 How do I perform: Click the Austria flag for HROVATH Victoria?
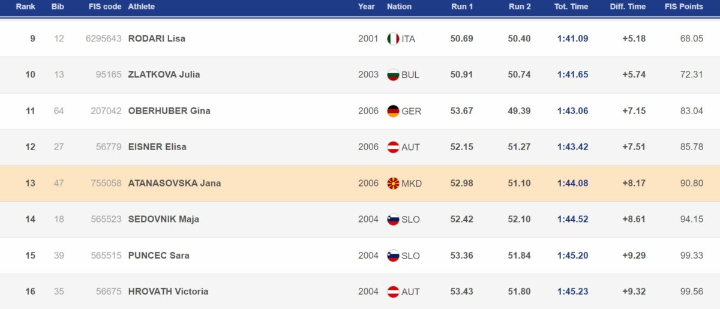[x=393, y=292]
